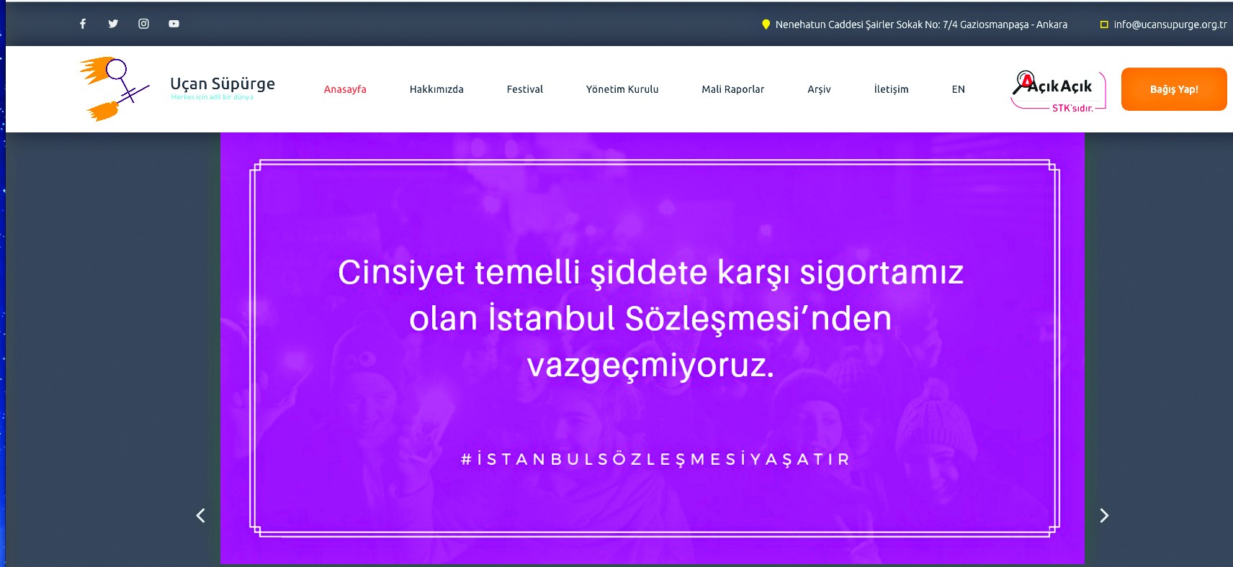The height and width of the screenshot is (567, 1233).
Task: Open the Yönetim Kurulu page
Action: [x=622, y=89]
